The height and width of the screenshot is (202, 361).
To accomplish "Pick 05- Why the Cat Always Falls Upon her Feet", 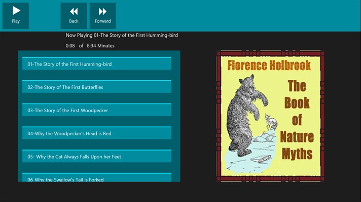I will [97, 156].
